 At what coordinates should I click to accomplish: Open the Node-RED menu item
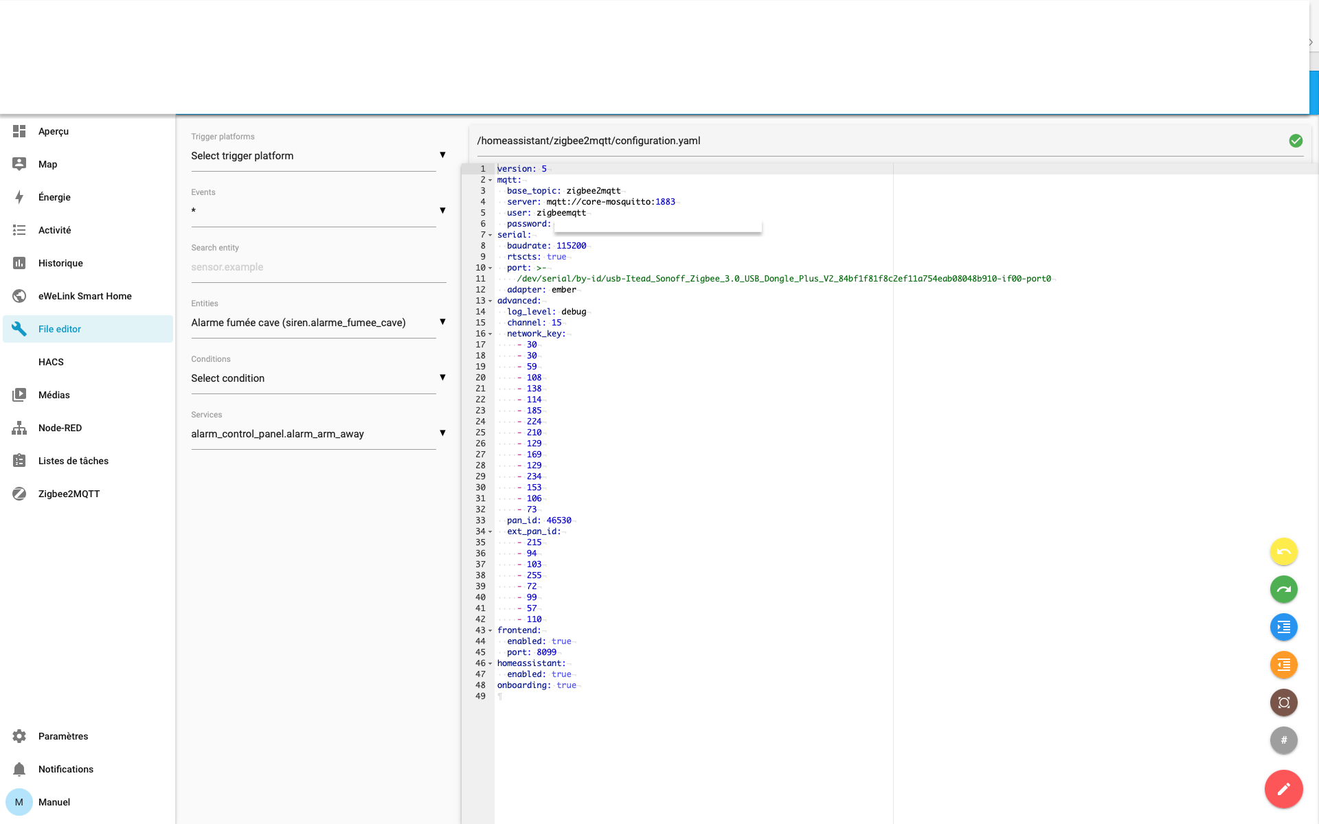click(60, 428)
